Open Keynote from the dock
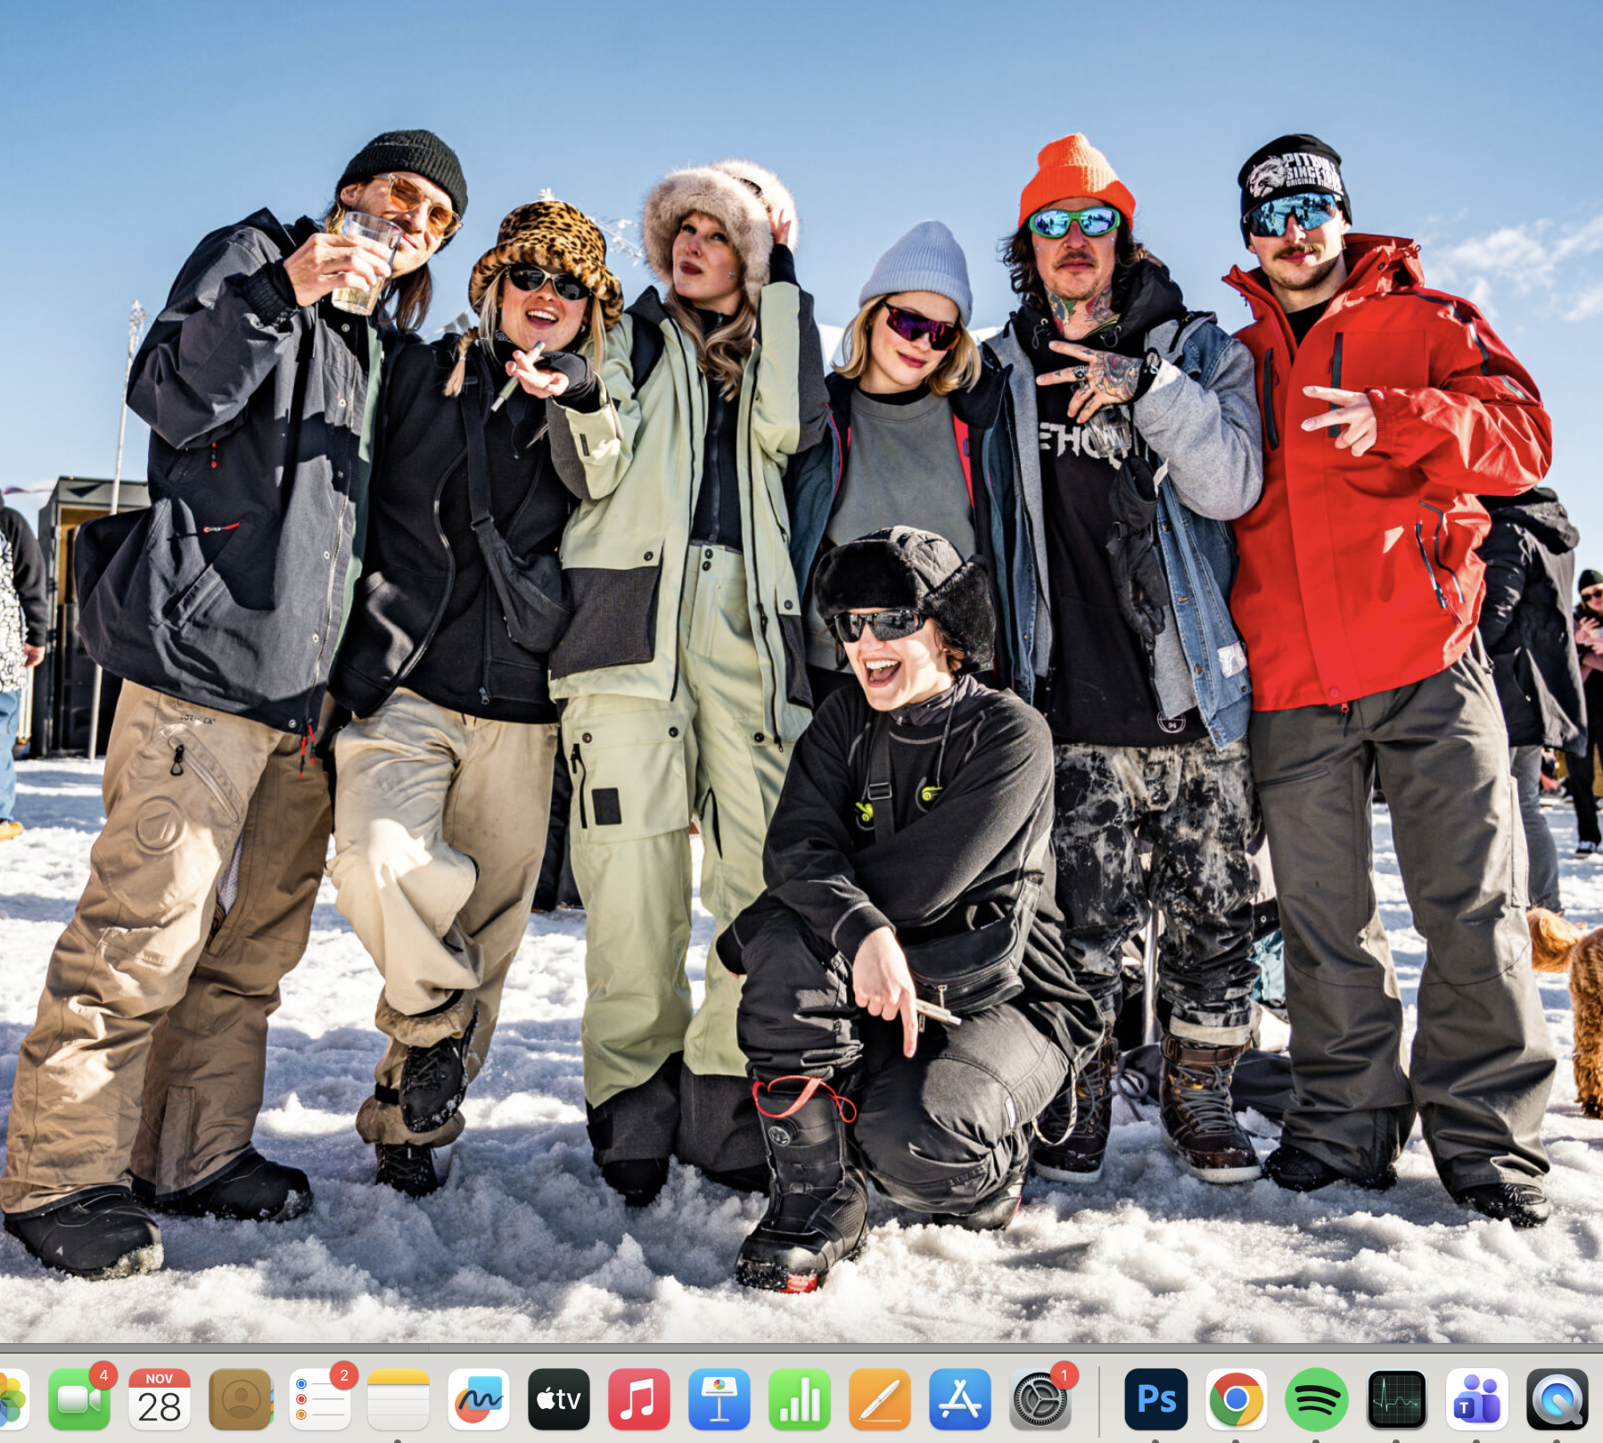Screen dimensions: 1603x1443 pyautogui.click(x=719, y=1399)
